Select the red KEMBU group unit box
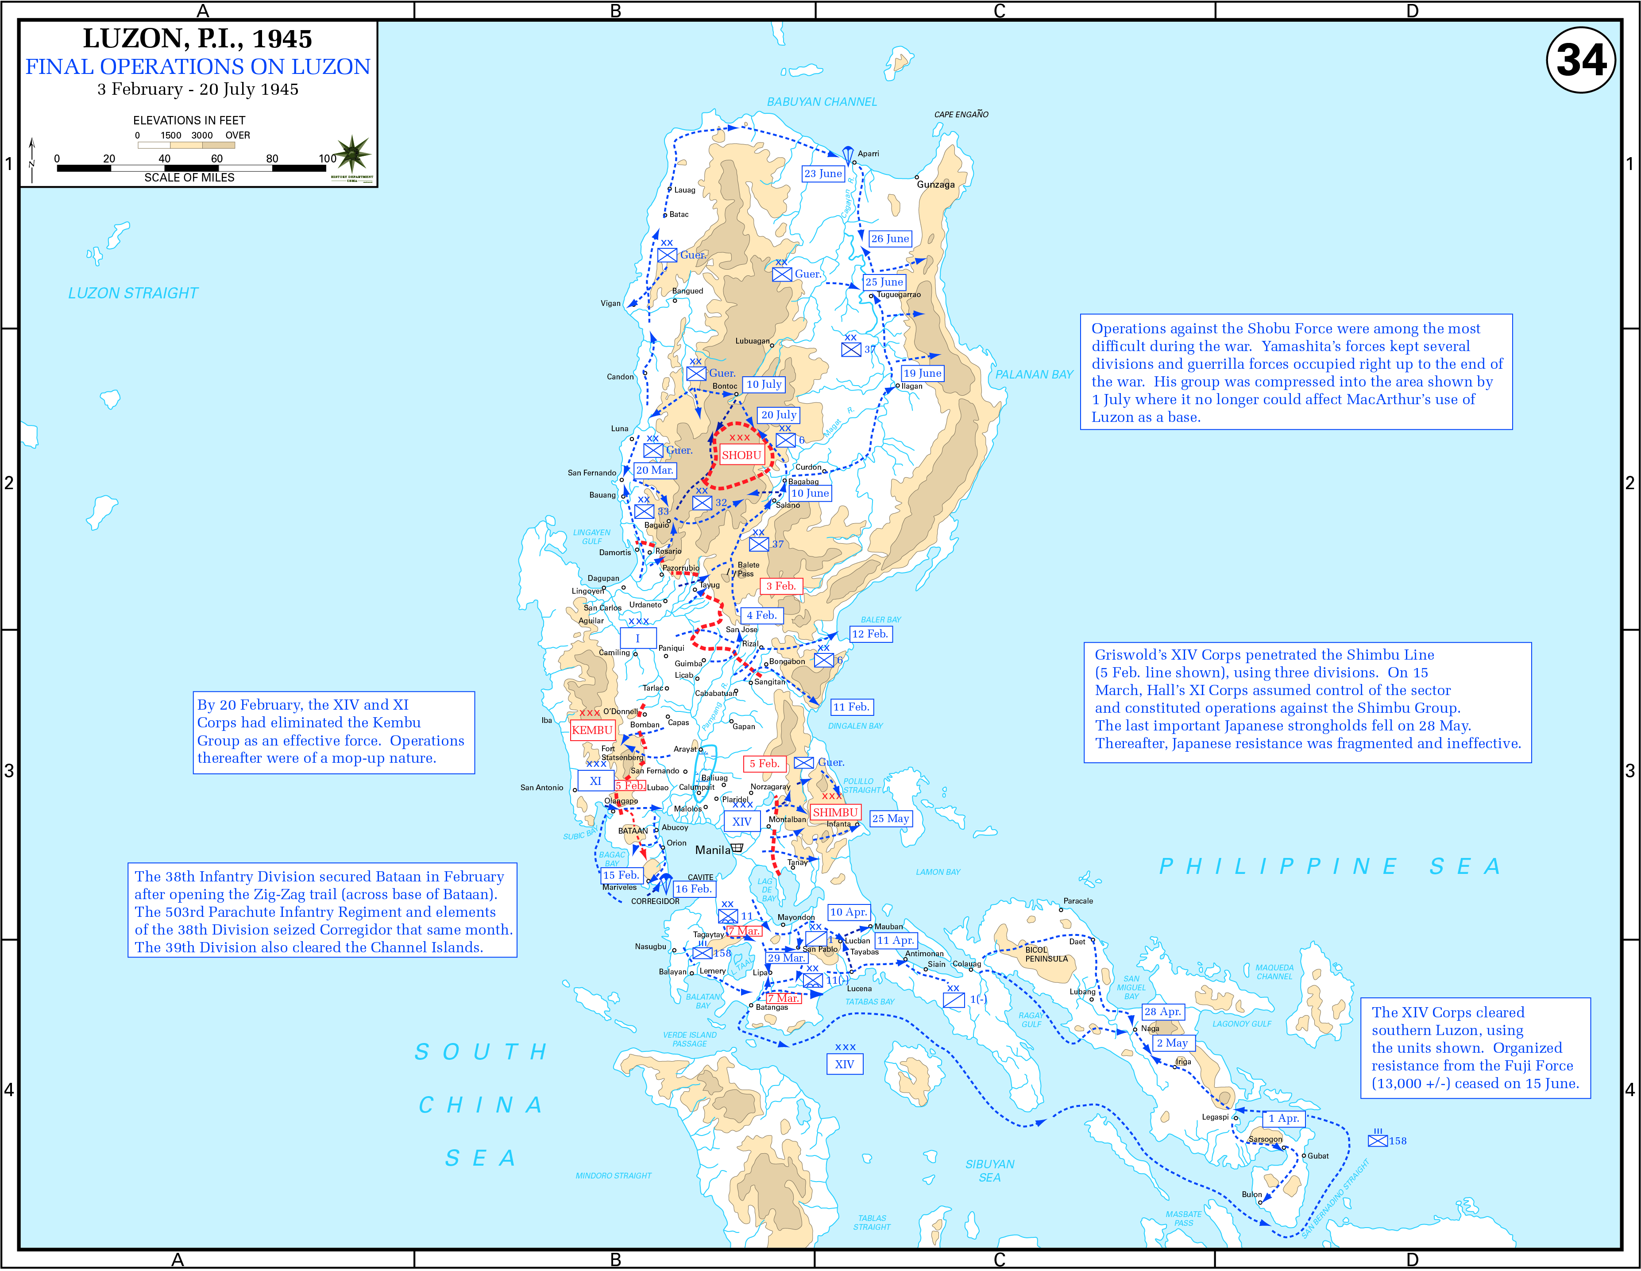This screenshot has width=1641, height=1271. click(x=592, y=730)
